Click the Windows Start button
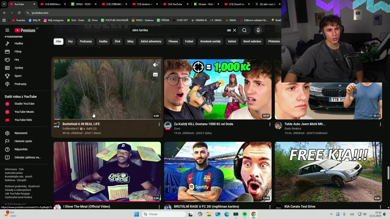Image resolution: width=390 pixels, height=219 pixels. (x=136, y=214)
